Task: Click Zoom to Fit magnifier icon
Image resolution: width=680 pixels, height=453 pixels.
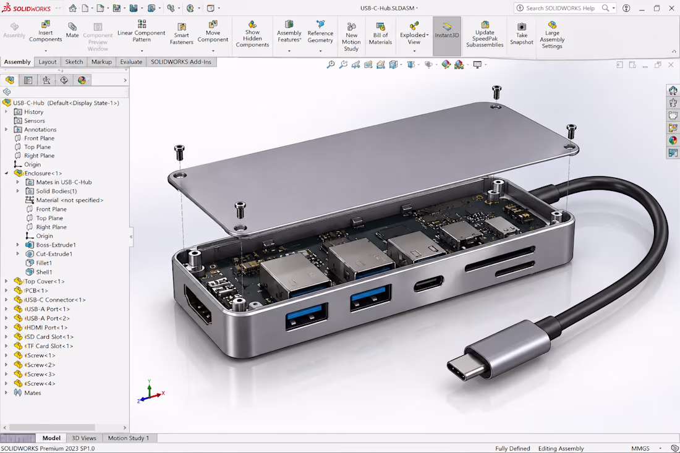Action: pyautogui.click(x=331, y=65)
